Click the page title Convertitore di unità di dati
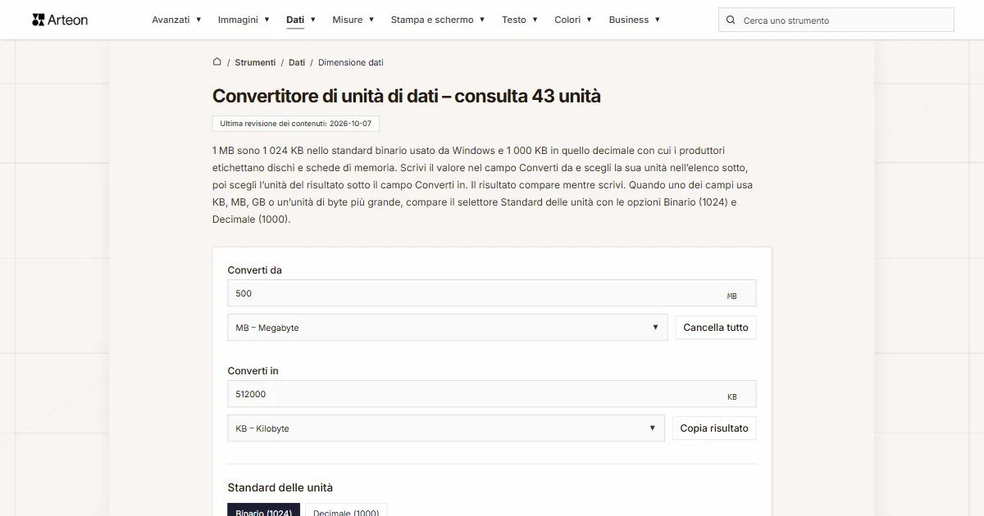The image size is (984, 516). 407,96
